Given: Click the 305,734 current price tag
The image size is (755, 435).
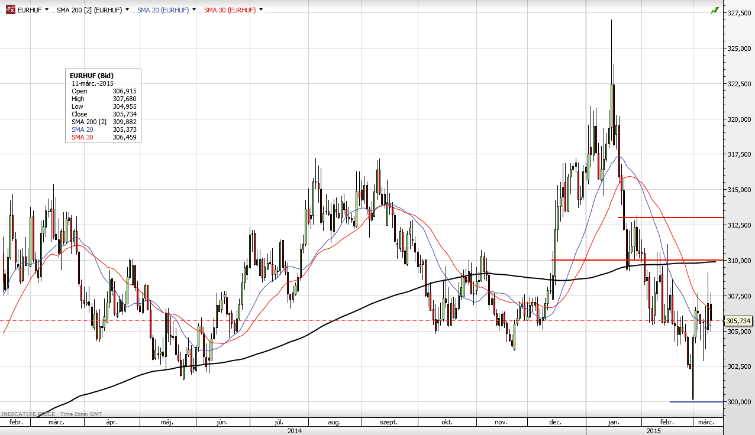Looking at the screenshot, I should point(738,321).
